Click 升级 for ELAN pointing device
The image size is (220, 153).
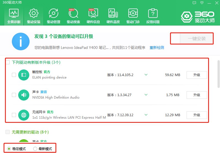click(x=197, y=75)
